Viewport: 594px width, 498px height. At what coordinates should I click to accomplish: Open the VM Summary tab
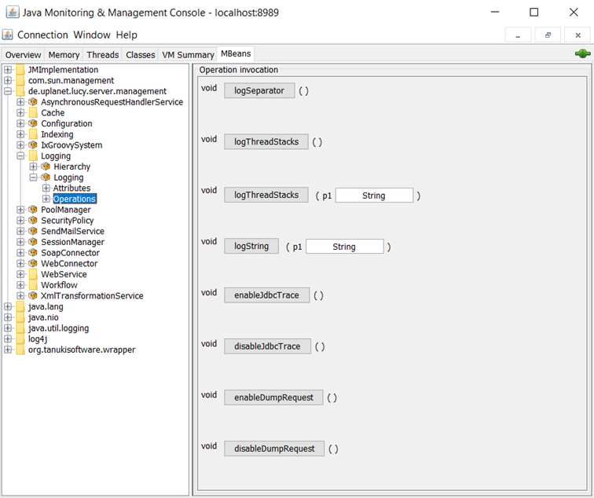pyautogui.click(x=188, y=55)
